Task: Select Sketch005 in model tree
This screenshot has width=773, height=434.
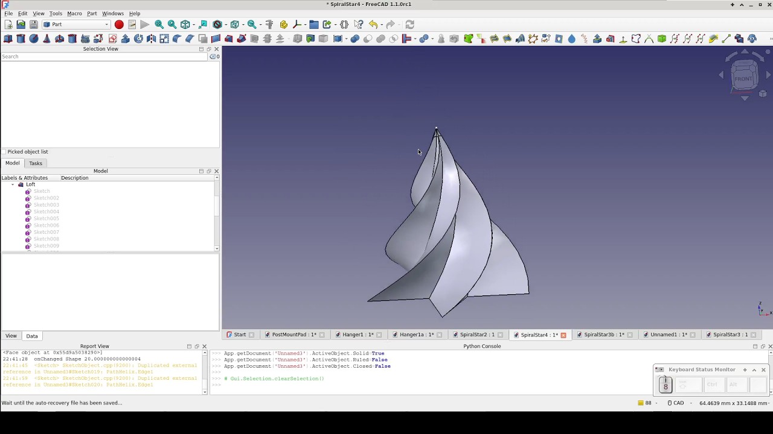Action: [46, 218]
